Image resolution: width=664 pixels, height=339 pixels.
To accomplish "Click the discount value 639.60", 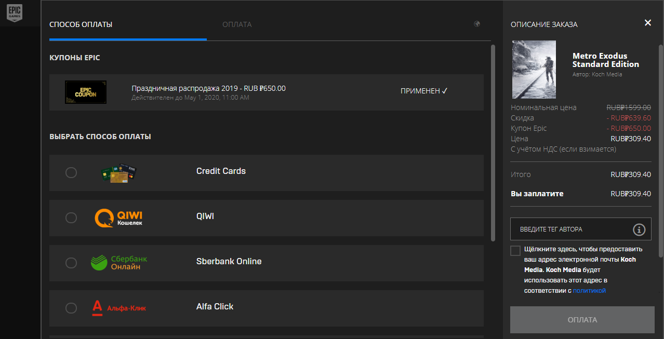I will pyautogui.click(x=629, y=118).
